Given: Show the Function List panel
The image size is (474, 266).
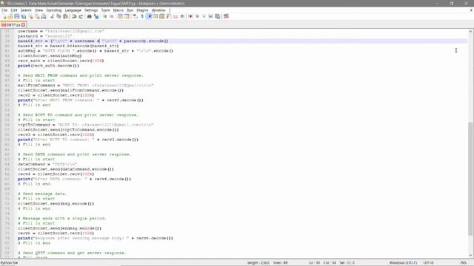Looking at the screenshot, I should pyautogui.click(x=169, y=16).
